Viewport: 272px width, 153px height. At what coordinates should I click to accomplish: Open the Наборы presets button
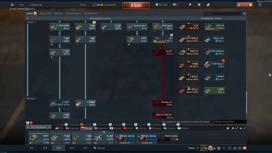click(x=99, y=148)
